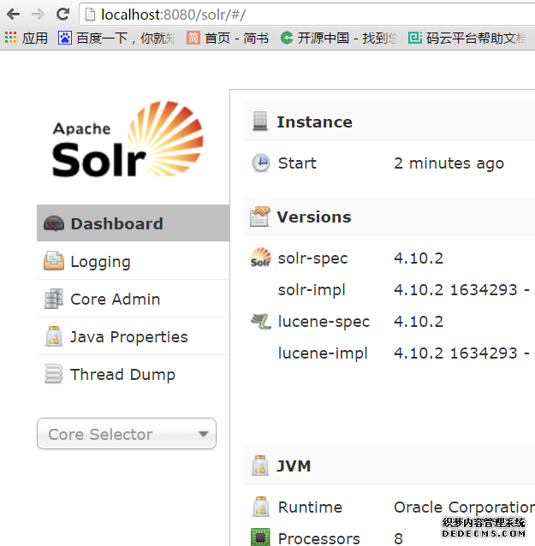Click the Dashboard gauge icon
535x546 pixels.
click(54, 224)
